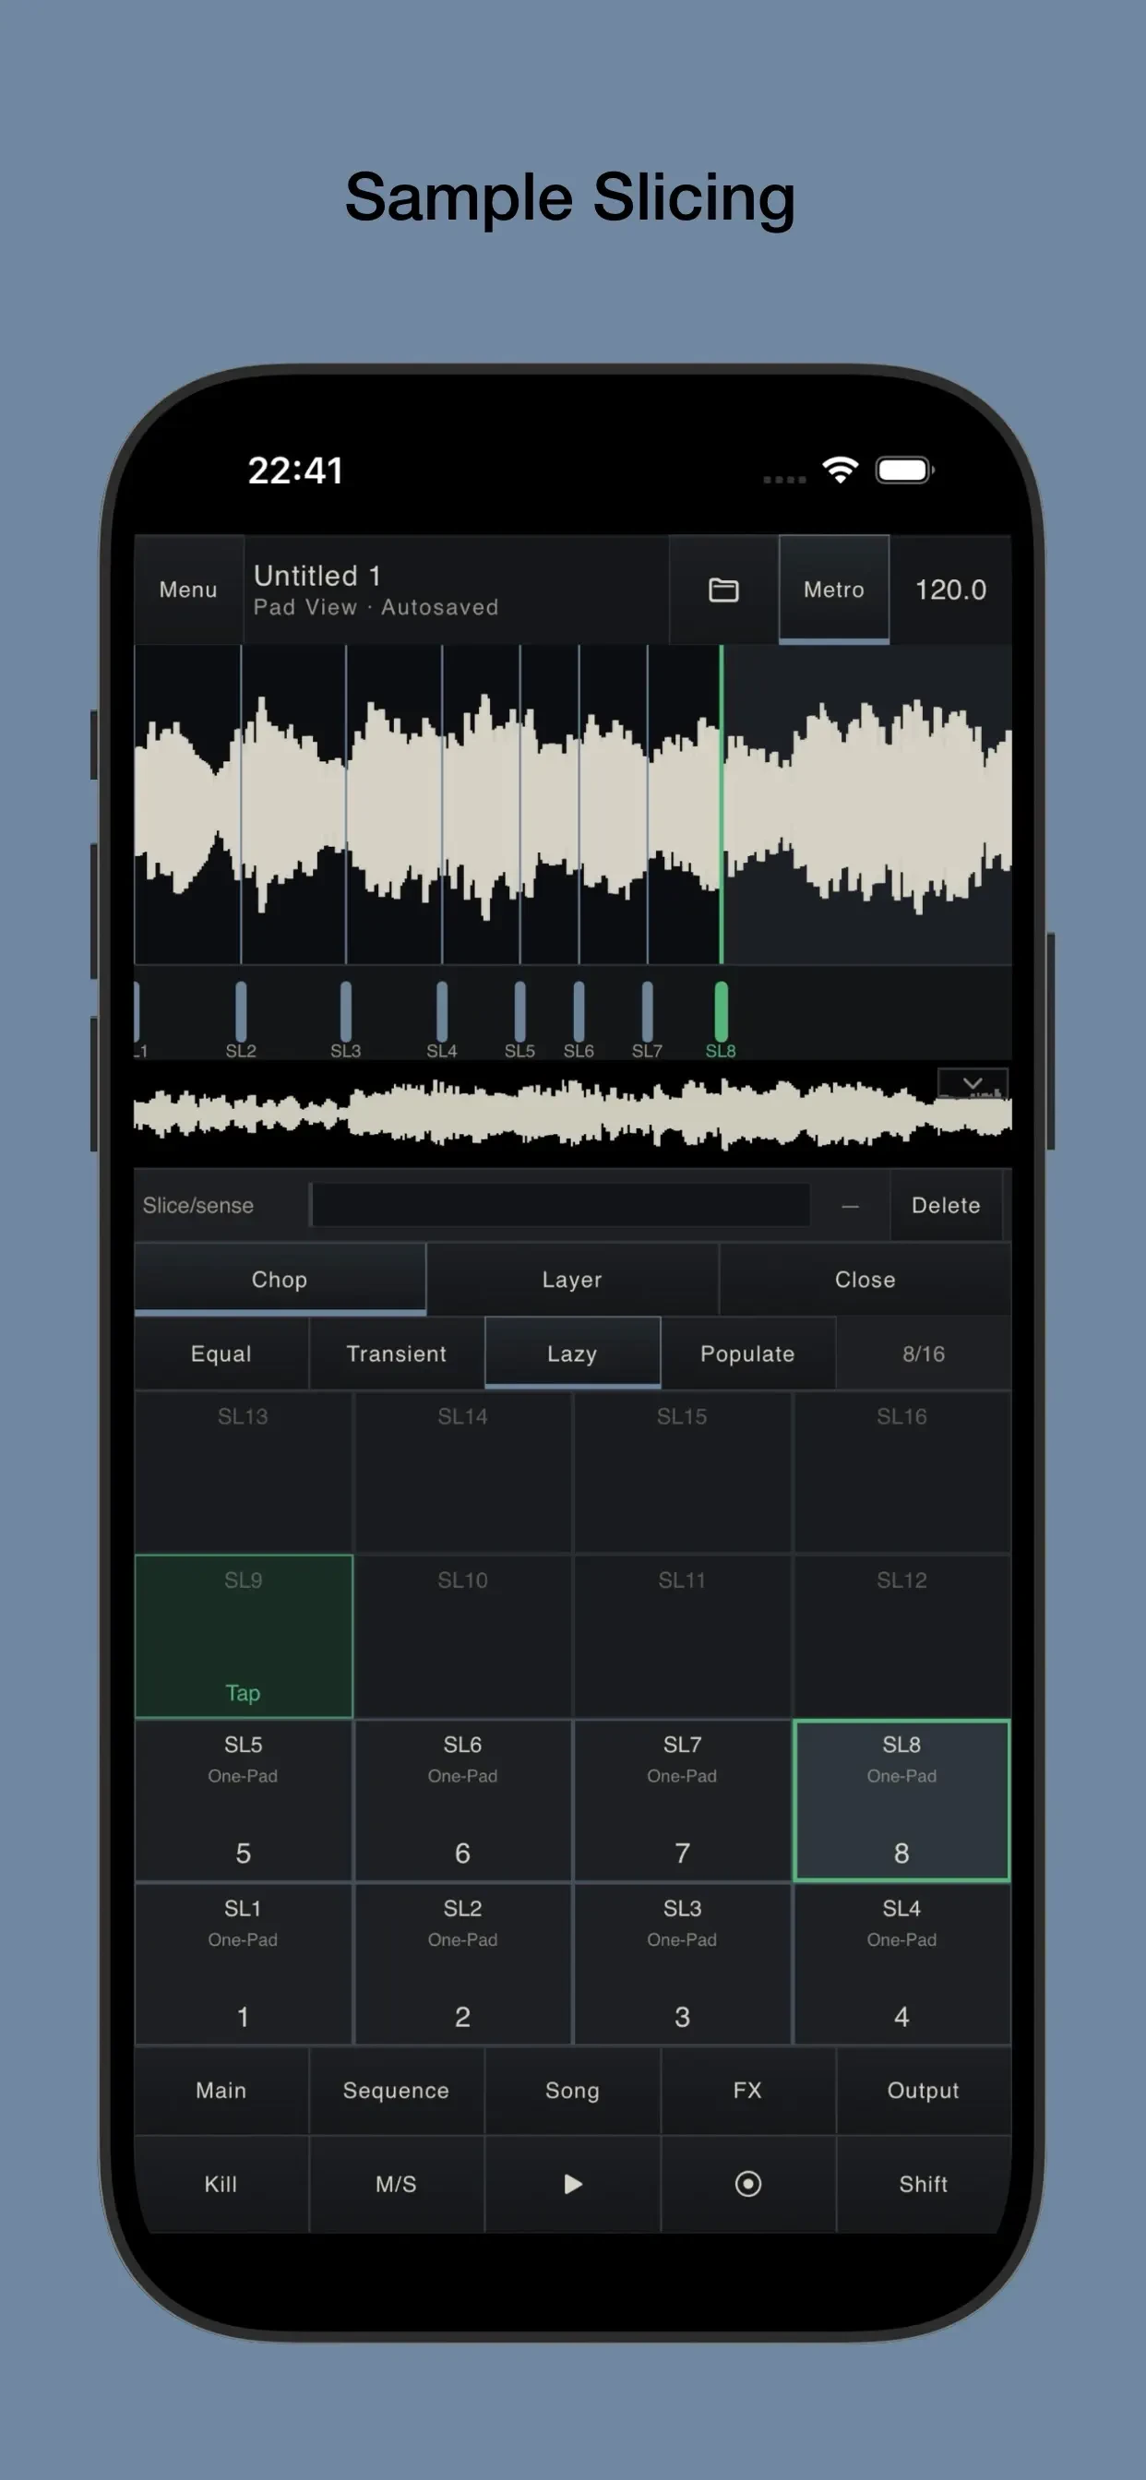Tap empty pad SL14
This screenshot has width=1146, height=2480.
[x=462, y=1472]
